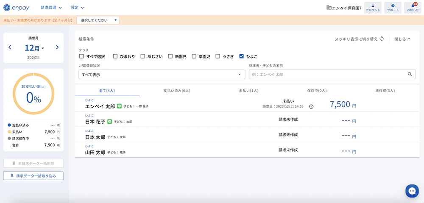Click the building icon beside エンペイ保育園7
Viewport: 424px width, 203px height.
click(329, 8)
